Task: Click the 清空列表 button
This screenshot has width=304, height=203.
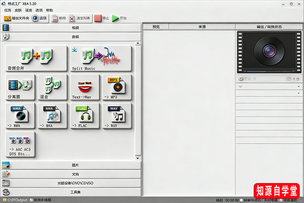Action: pyautogui.click(x=80, y=18)
